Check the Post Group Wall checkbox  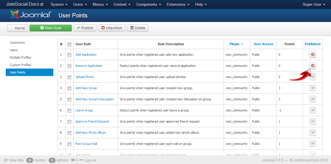click(69, 144)
